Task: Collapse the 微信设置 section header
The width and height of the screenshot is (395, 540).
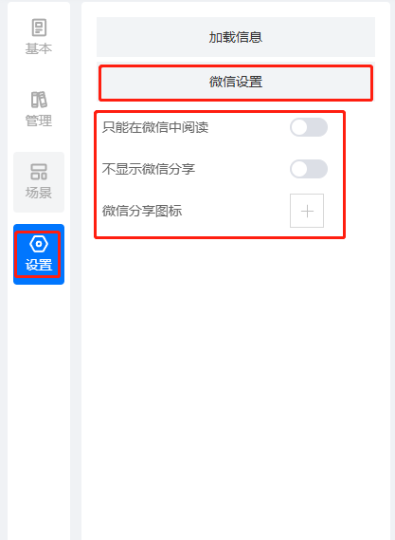Action: pos(236,82)
